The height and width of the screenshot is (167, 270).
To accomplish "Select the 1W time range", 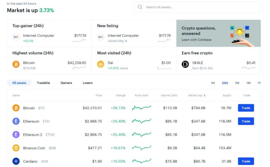I will [237, 83].
